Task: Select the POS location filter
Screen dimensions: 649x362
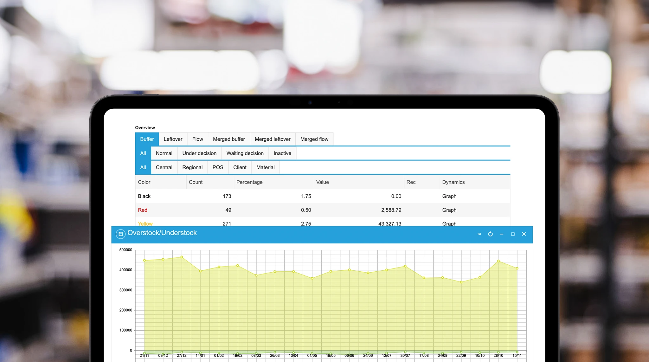Action: pos(218,167)
